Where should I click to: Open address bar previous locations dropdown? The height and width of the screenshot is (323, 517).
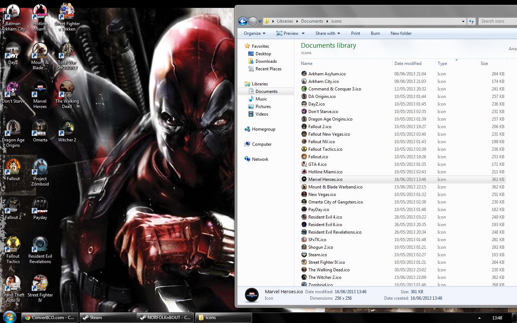coord(463,21)
